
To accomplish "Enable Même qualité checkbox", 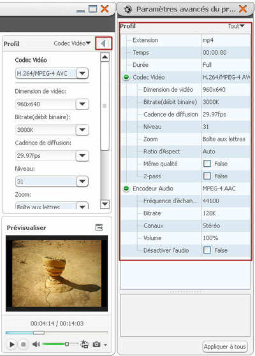I will [207, 164].
